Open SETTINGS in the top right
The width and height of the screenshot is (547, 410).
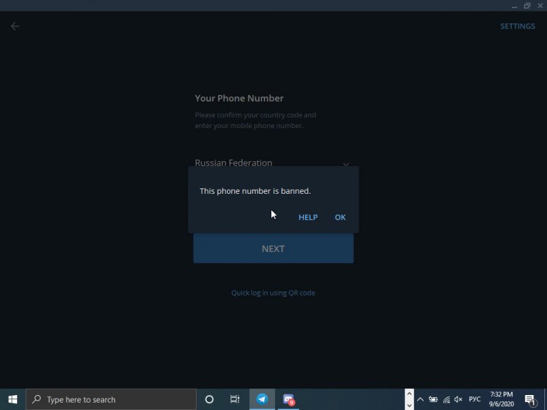[x=517, y=26]
